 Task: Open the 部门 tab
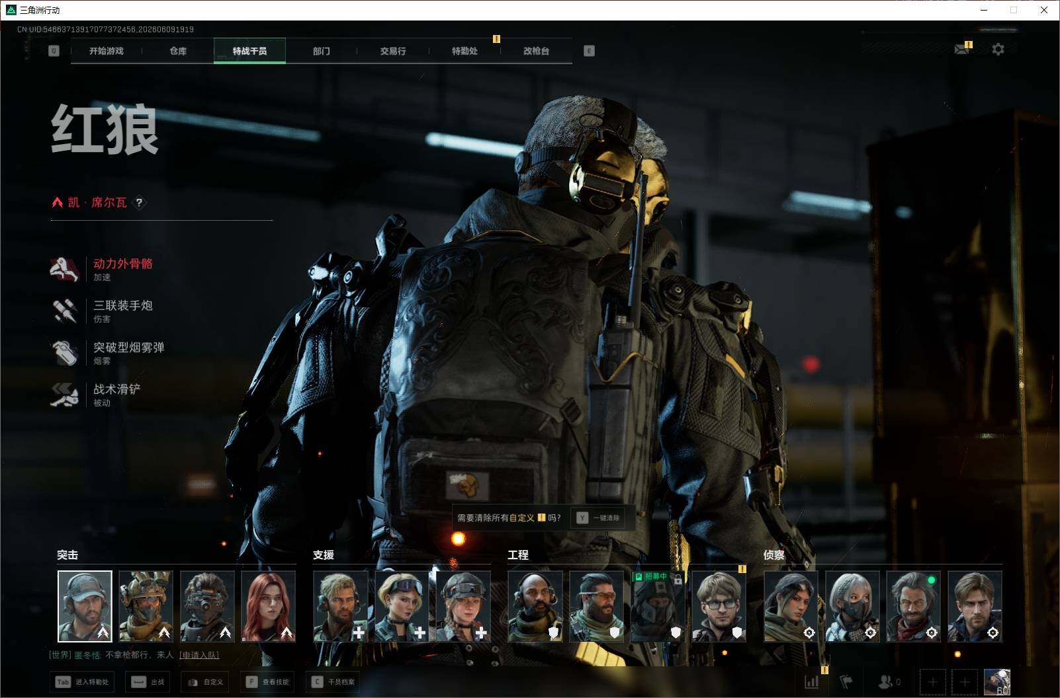[x=321, y=51]
